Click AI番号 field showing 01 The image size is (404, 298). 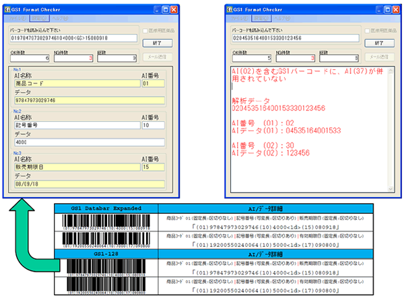[x=153, y=83]
